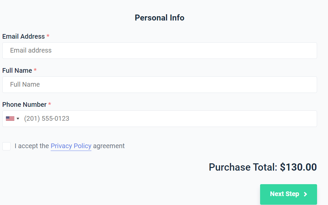Focus the Email address input field
Viewport: 328px width, 205px height.
[160, 51]
